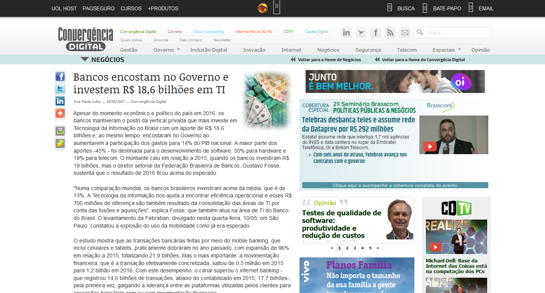The height and width of the screenshot is (293, 545).
Task: Open header LinkedIn icon
Action: tap(347, 33)
